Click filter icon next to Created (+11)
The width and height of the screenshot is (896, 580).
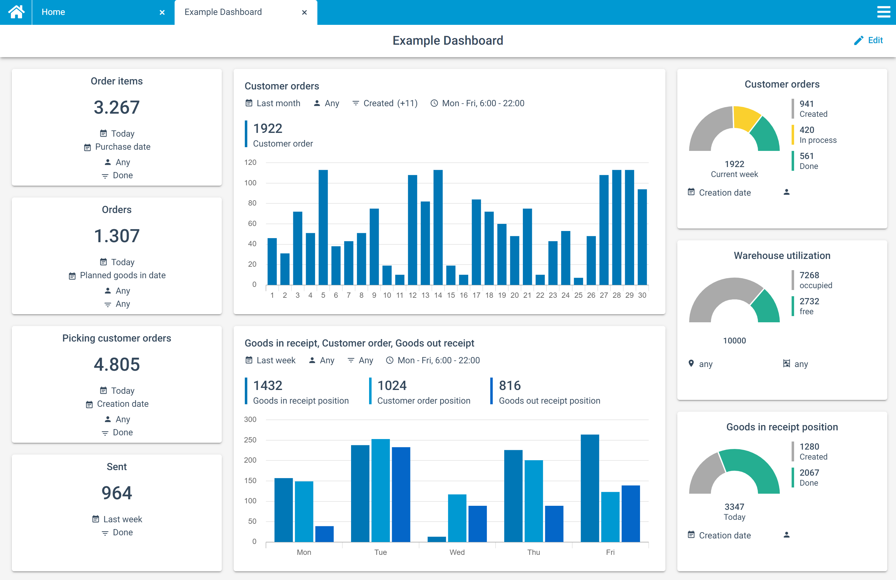pos(355,103)
